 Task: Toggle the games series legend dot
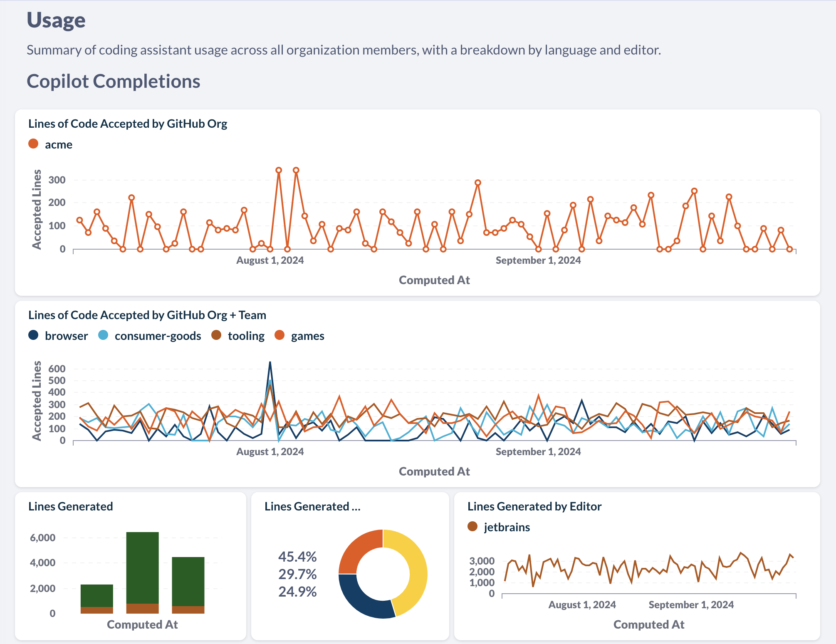point(279,335)
